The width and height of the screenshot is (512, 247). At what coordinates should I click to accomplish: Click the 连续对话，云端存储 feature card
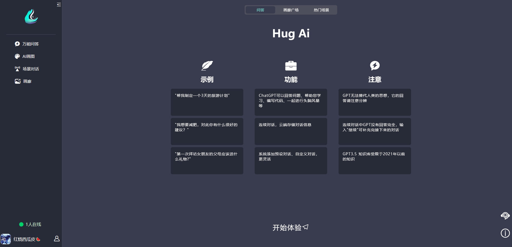pyautogui.click(x=291, y=131)
